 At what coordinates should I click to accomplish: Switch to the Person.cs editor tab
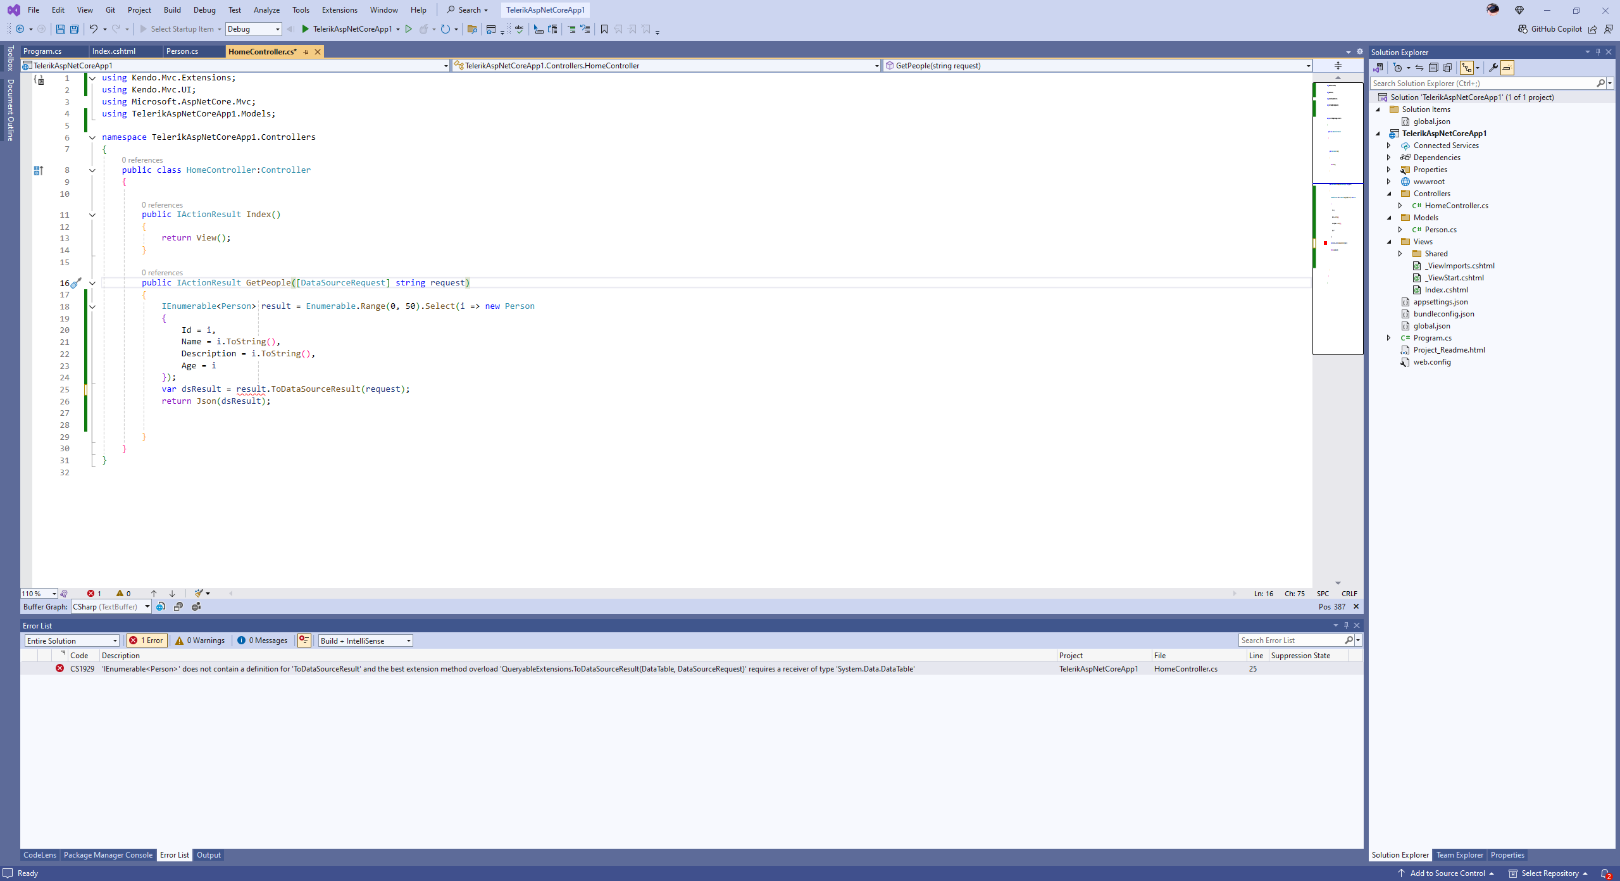point(182,51)
